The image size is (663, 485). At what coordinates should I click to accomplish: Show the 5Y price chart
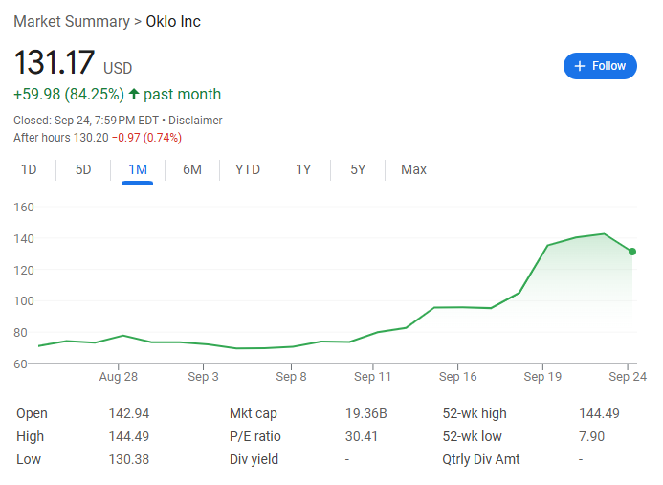[x=358, y=169]
